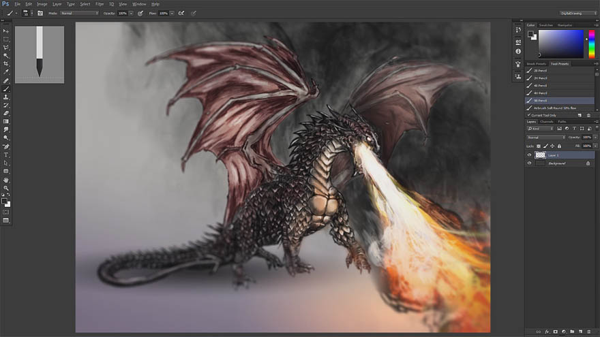This screenshot has width=600, height=337.
Task: Select the Healing Brush tool
Action: [5, 80]
